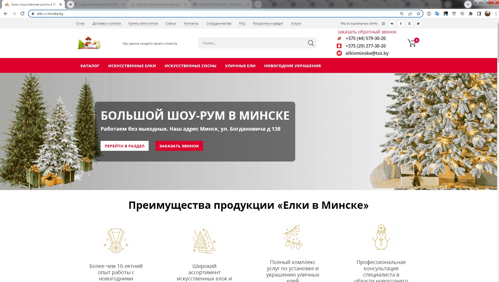Click the ЗАКАЗАТЬ ЗВОНОК button
This screenshot has height=282, width=499.
pos(179,146)
